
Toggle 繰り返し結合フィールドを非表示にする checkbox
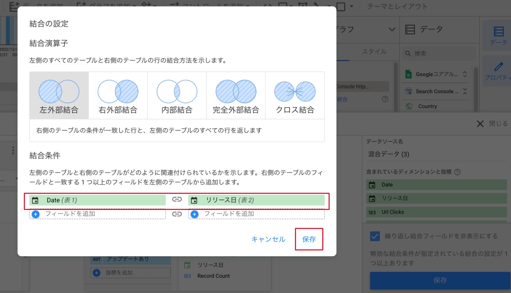pyautogui.click(x=375, y=236)
